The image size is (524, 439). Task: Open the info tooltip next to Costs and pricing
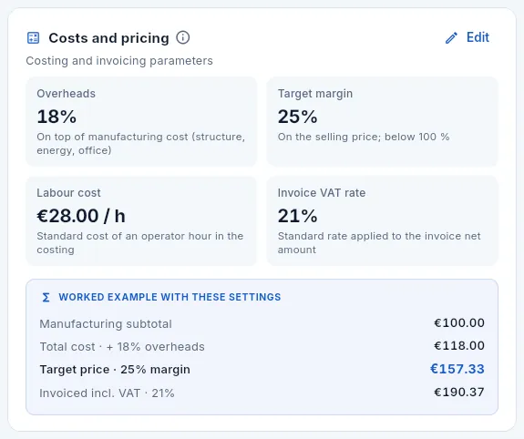(183, 37)
